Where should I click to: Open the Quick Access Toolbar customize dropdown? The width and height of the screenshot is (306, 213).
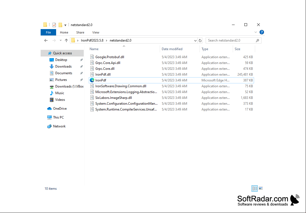(66, 25)
